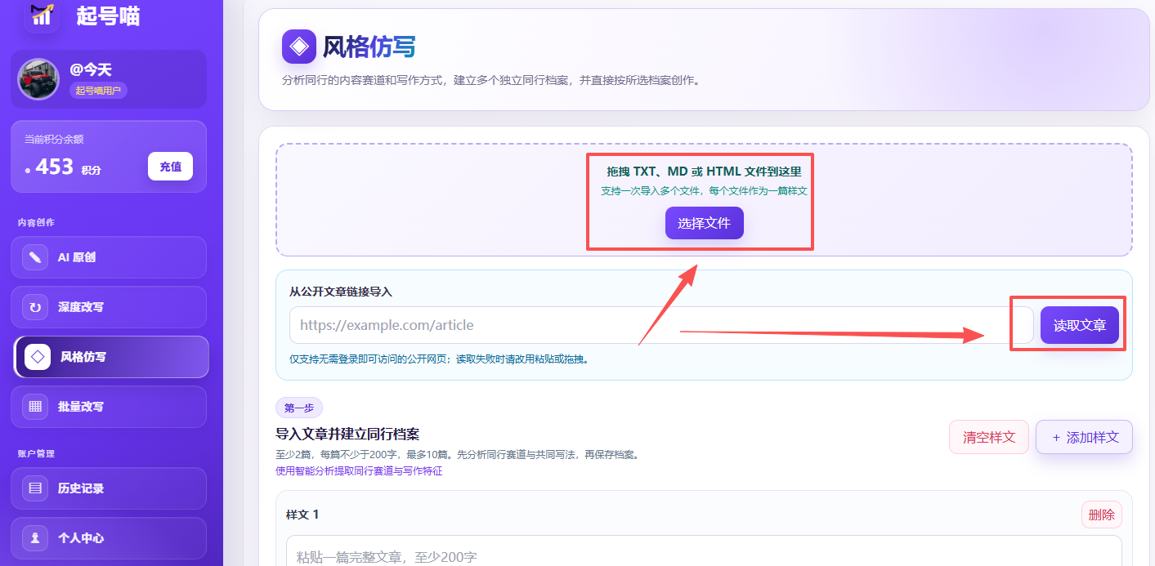
Task: Open the 风格仿写 menu item
Action: click(111, 357)
